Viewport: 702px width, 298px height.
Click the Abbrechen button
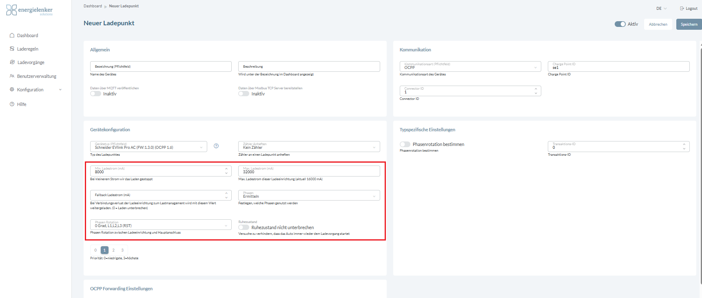(x=658, y=24)
